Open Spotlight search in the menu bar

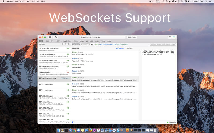coord(206,1)
